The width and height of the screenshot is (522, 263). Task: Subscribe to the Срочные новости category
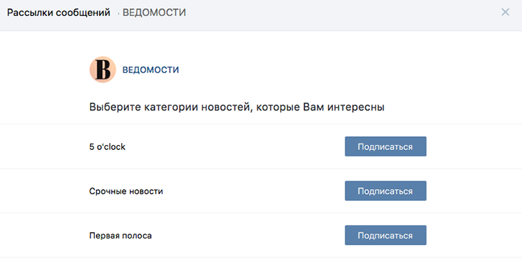385,190
